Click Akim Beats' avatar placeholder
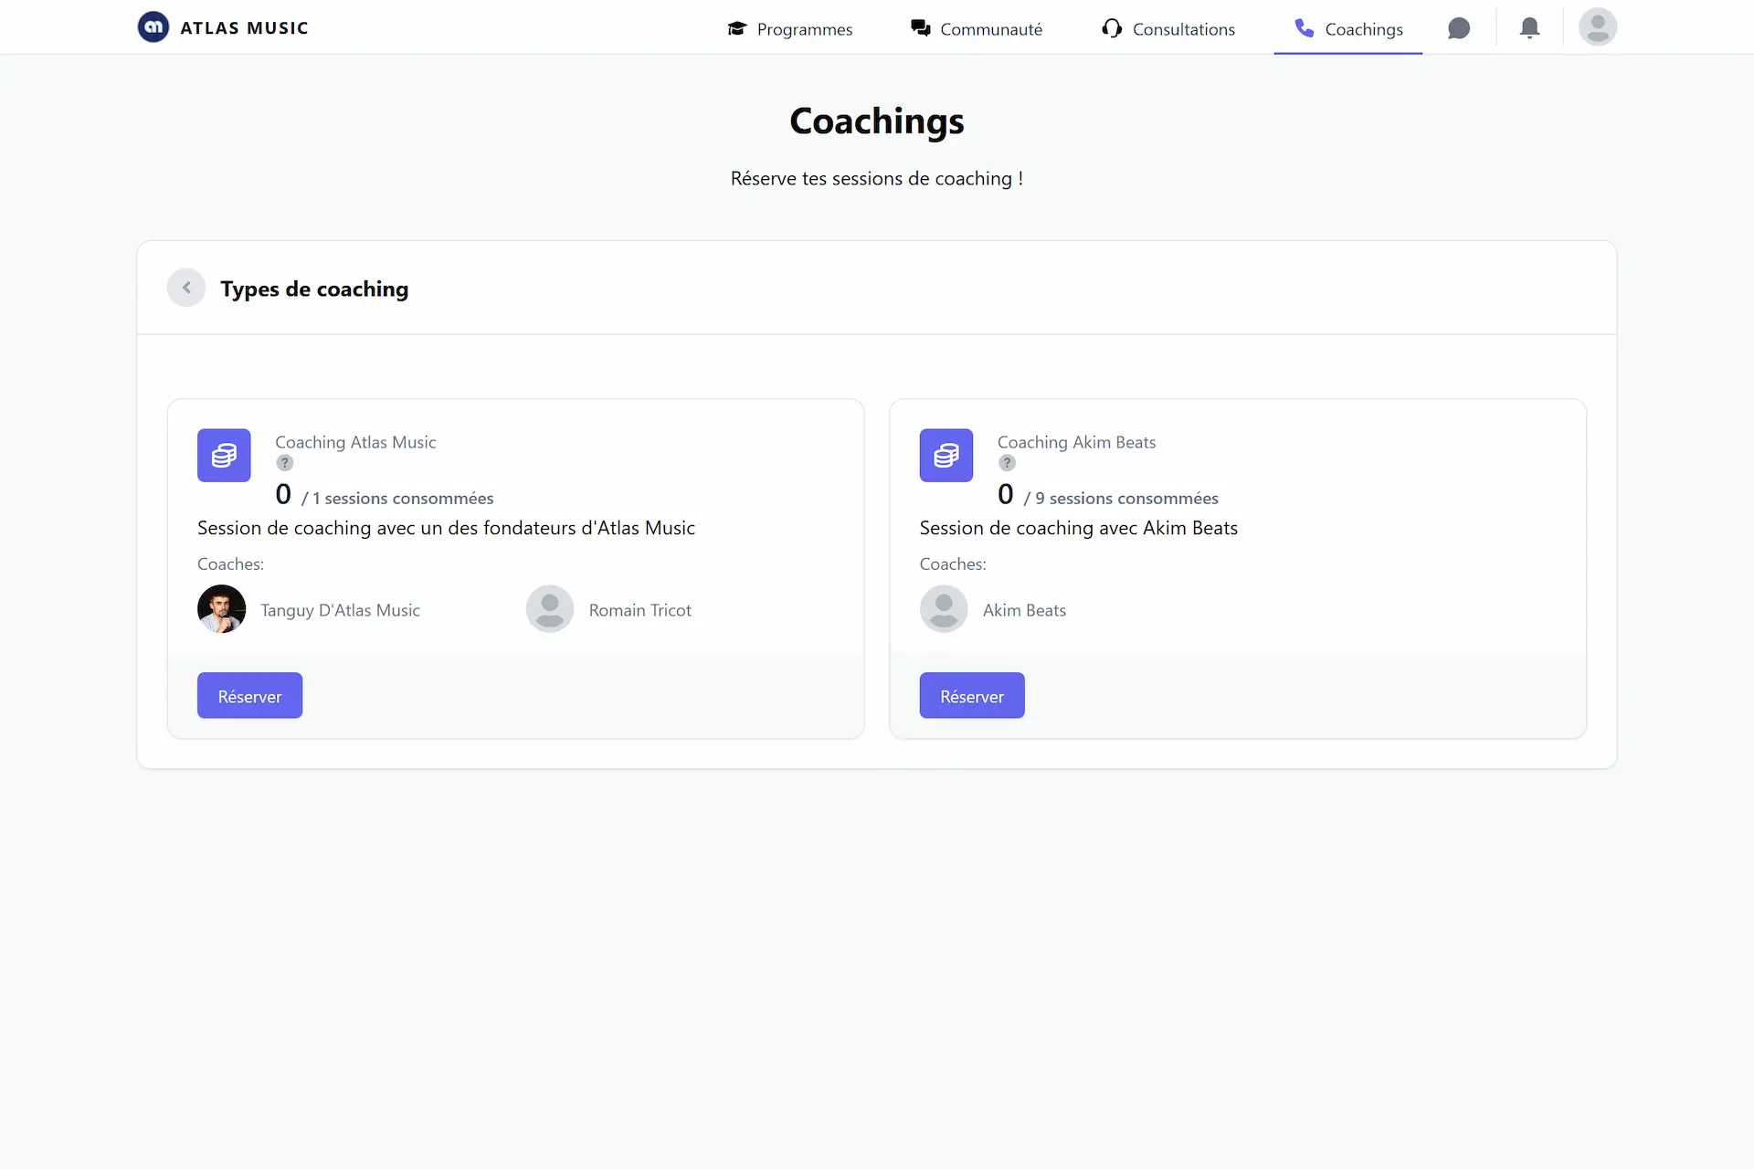Image resolution: width=1754 pixels, height=1169 pixels. [x=944, y=609]
